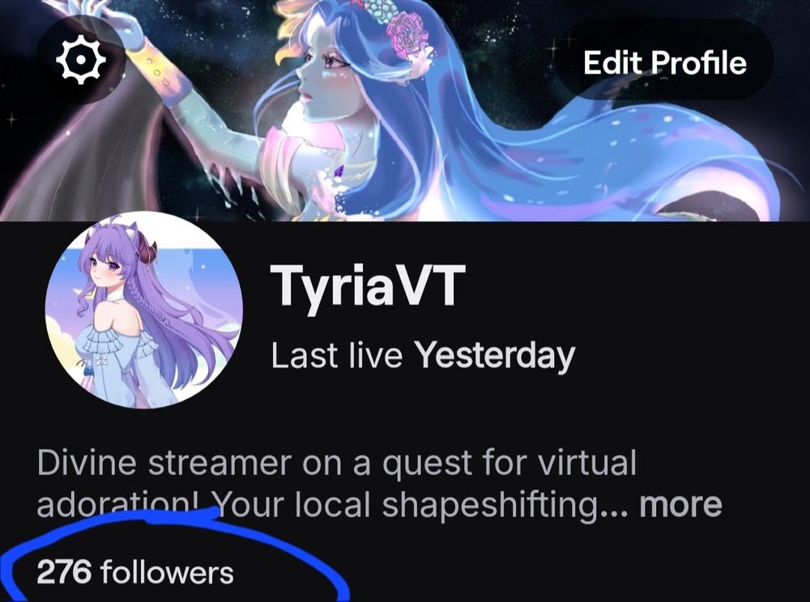
Task: Click the Last live label
Action: click(336, 355)
